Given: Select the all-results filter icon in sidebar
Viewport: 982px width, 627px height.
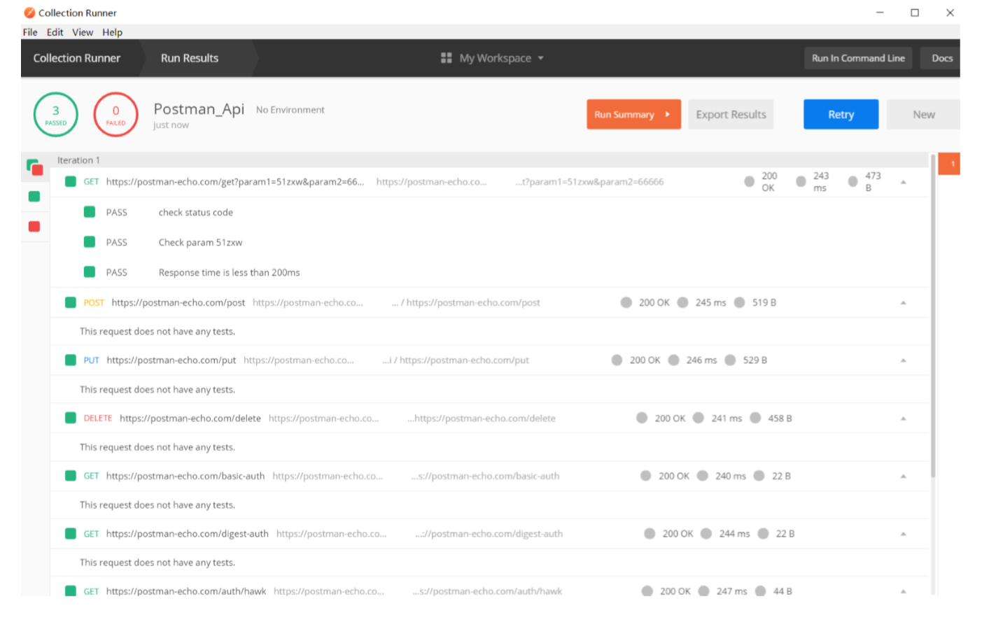Looking at the screenshot, I should click(x=34, y=167).
